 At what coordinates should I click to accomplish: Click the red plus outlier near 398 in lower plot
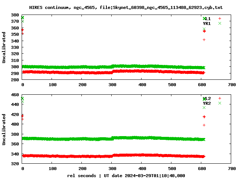[x=204, y=125]
